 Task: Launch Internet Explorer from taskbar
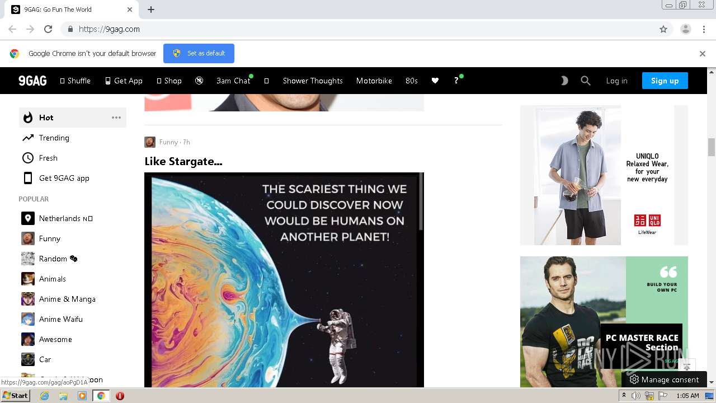tap(45, 396)
